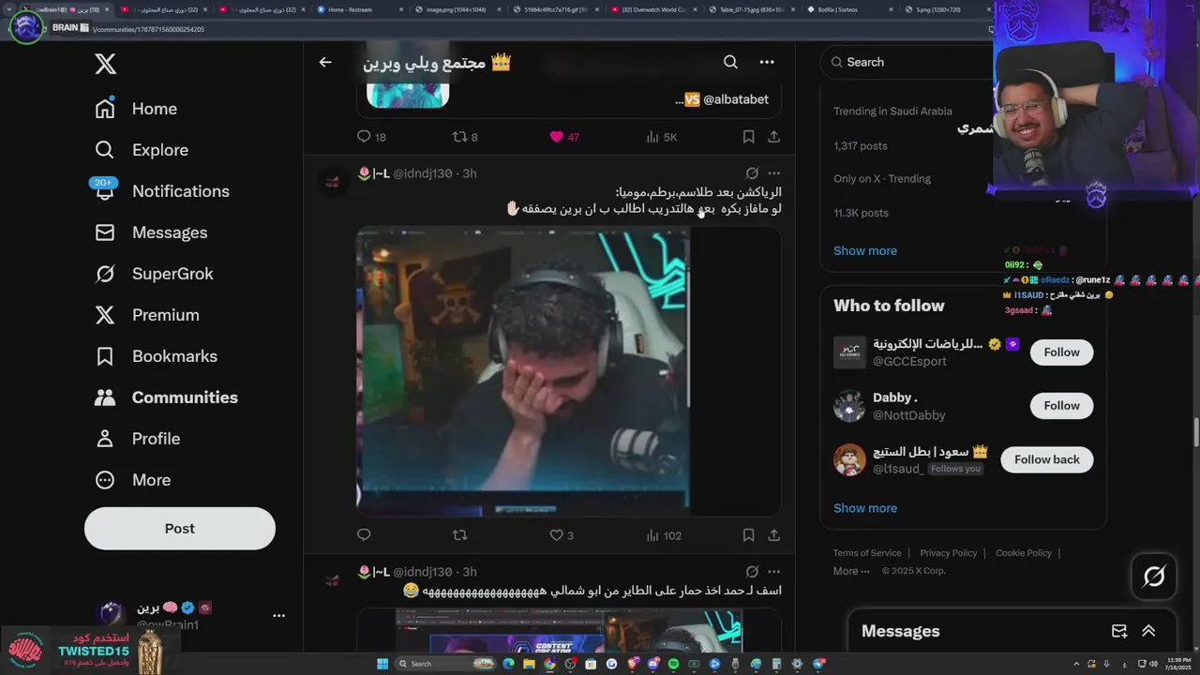Open more options on the first @idndj130 post

773,173
